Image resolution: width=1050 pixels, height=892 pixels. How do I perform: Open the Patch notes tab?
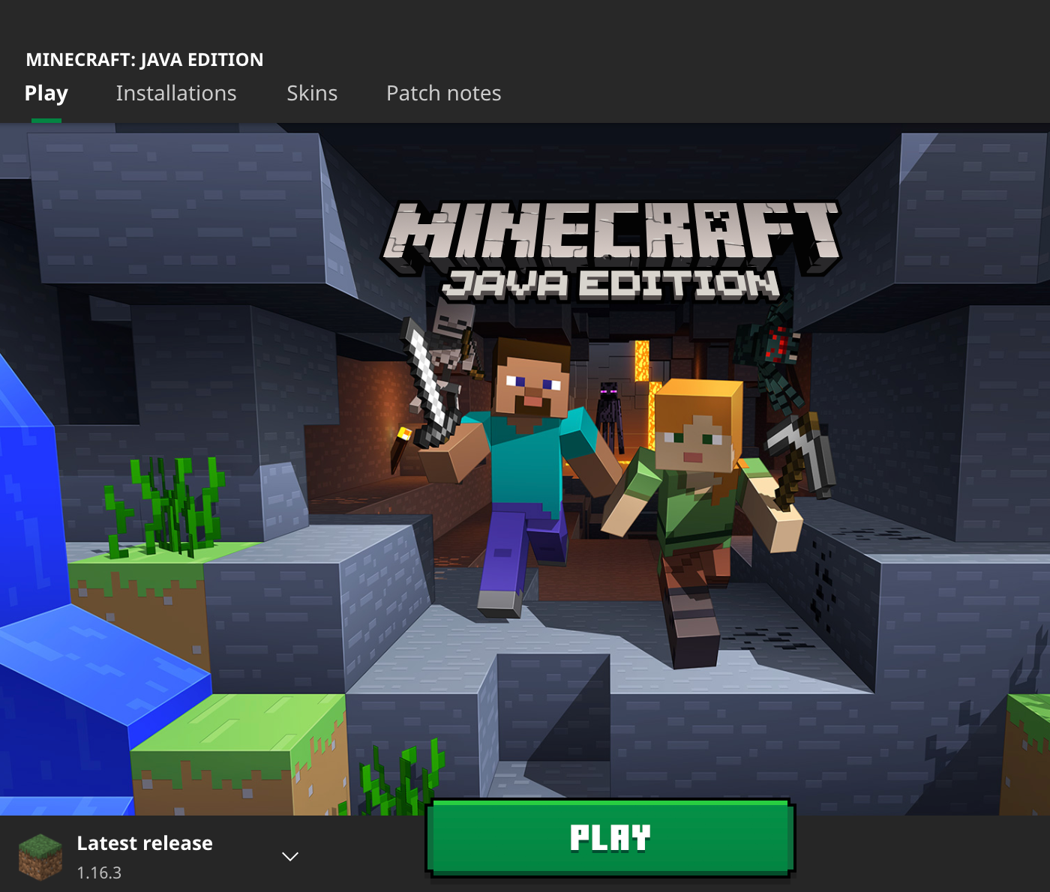(x=443, y=94)
